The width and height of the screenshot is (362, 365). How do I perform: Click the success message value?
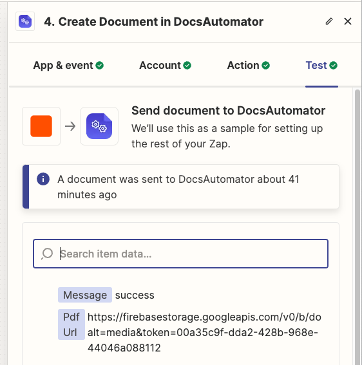pyautogui.click(x=135, y=295)
